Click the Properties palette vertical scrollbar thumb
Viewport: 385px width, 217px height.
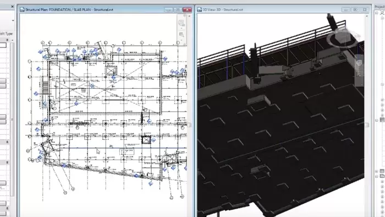point(12,120)
